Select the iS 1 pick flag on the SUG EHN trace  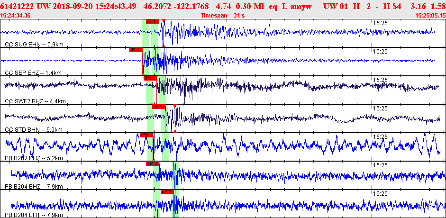(x=152, y=21)
